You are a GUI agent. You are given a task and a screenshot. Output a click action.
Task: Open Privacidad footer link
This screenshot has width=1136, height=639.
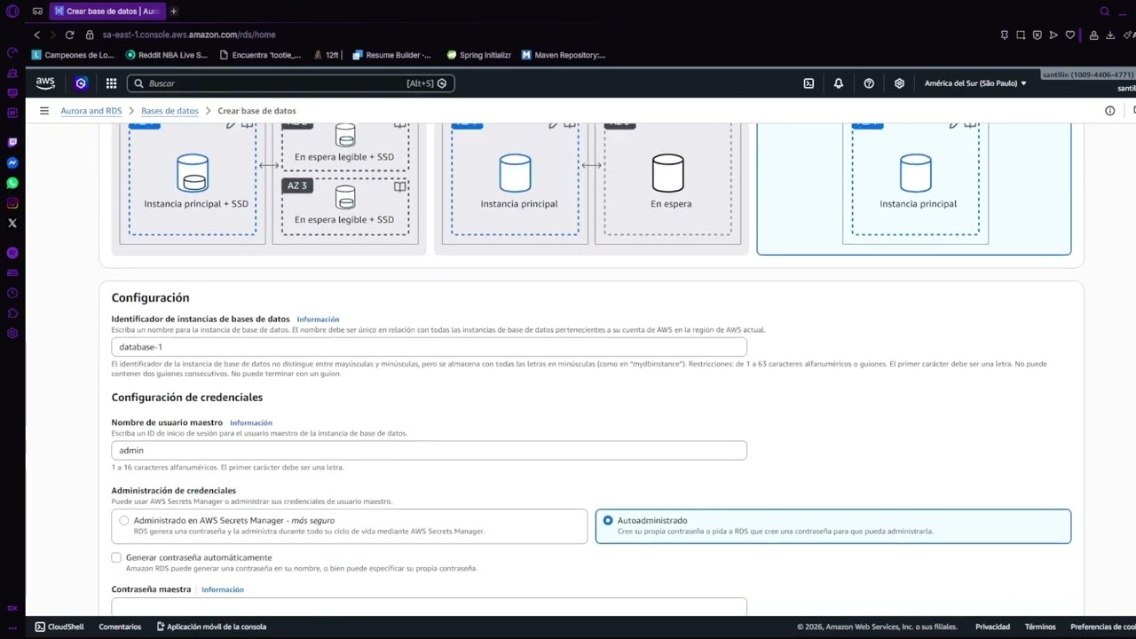992,627
